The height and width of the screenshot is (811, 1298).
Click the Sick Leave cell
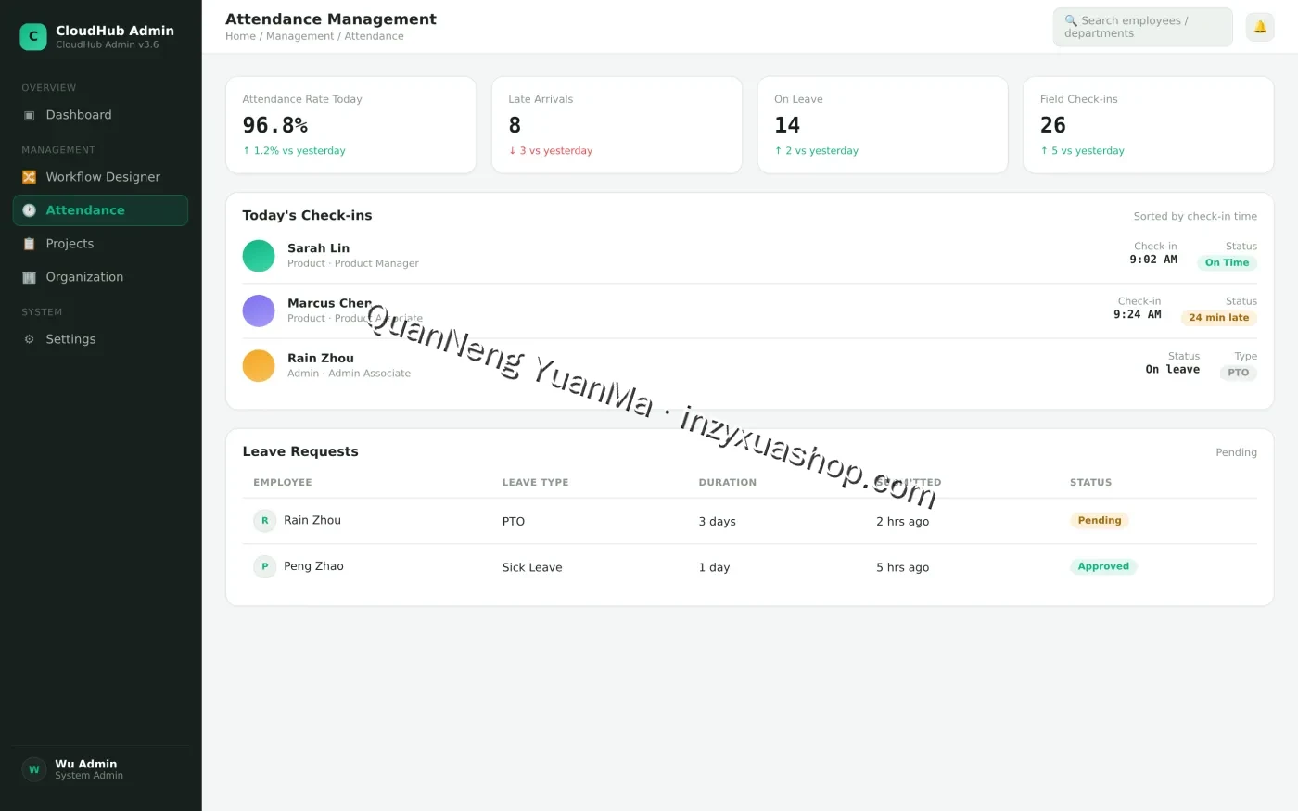click(x=532, y=567)
